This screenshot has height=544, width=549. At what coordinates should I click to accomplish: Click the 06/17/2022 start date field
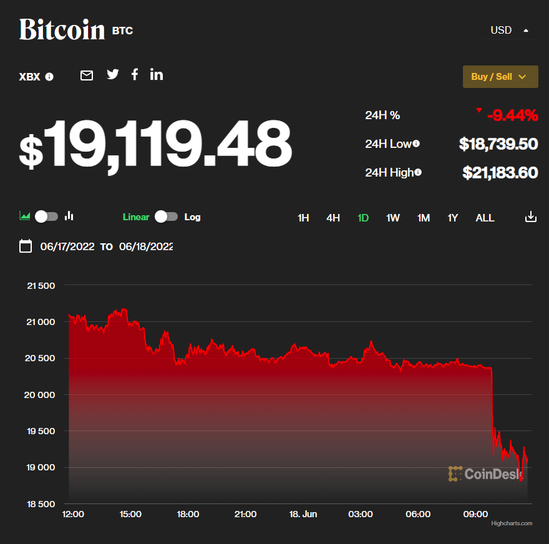click(69, 246)
